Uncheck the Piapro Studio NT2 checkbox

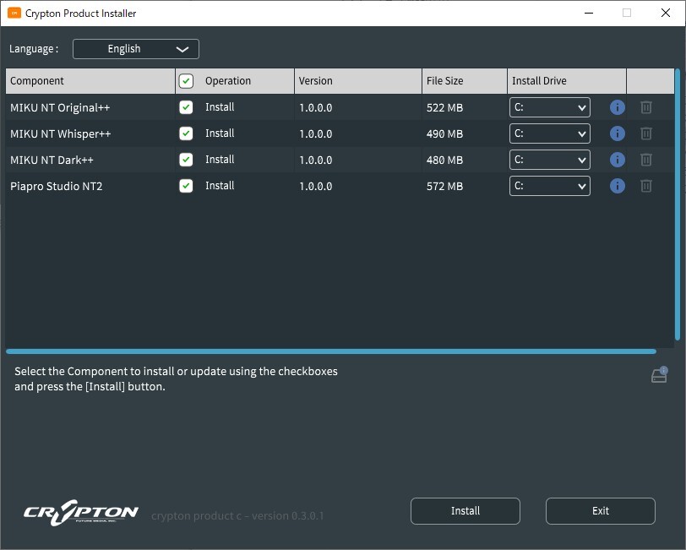pyautogui.click(x=186, y=186)
